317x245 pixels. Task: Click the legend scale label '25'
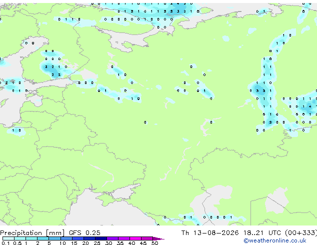click(x=97, y=243)
